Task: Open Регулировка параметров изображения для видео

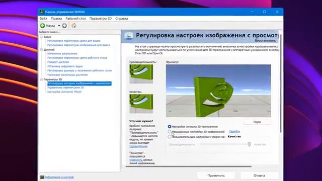Action: 78,45
